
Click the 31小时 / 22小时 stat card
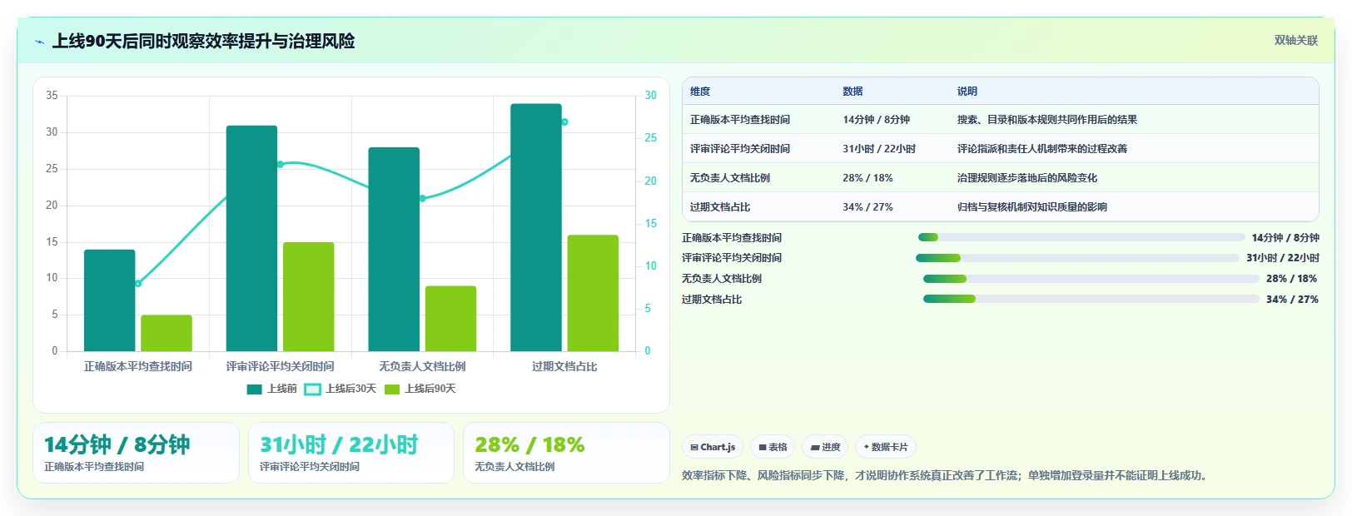point(351,453)
